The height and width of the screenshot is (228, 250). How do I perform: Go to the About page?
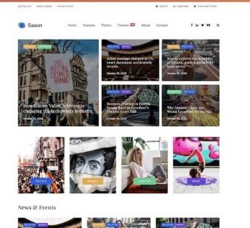(x=146, y=25)
